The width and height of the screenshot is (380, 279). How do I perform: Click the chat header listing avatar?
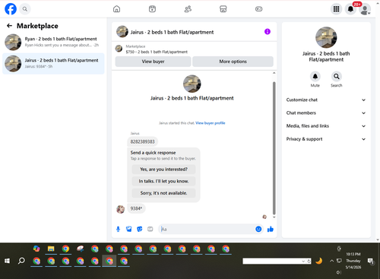pyautogui.click(x=122, y=32)
